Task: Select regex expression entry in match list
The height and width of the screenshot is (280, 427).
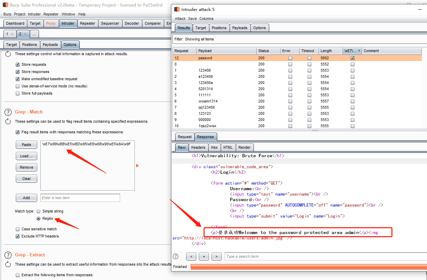Action: [x=87, y=144]
